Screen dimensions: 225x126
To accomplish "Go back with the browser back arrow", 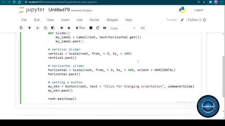I will (4, 2).
